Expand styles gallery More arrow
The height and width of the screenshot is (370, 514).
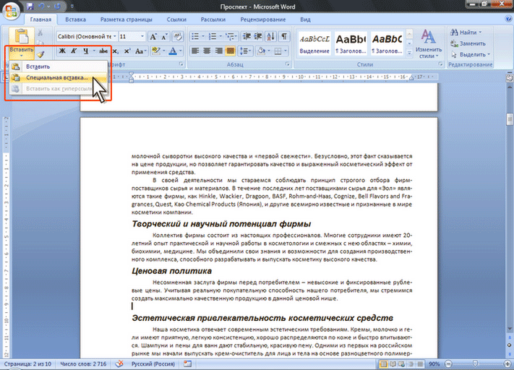coord(409,53)
